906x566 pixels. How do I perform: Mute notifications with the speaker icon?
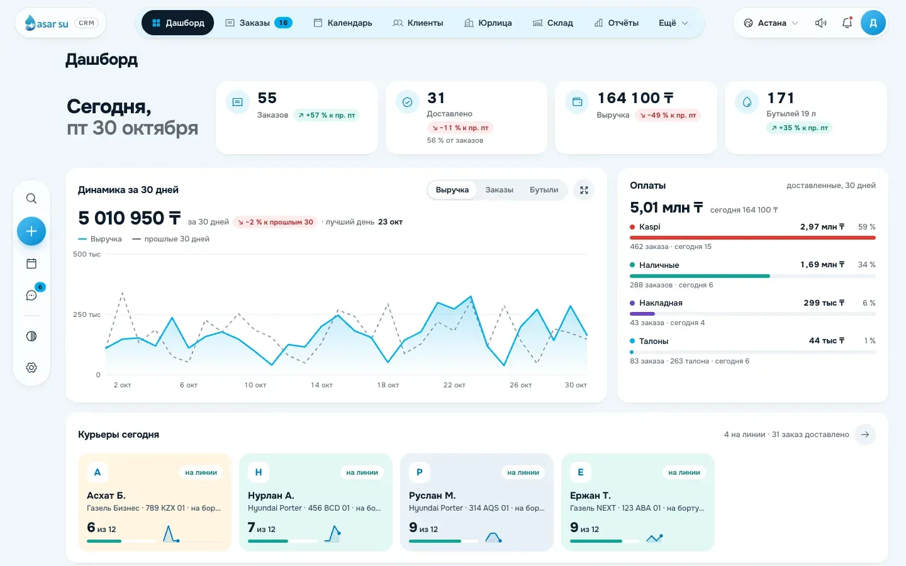pos(820,23)
